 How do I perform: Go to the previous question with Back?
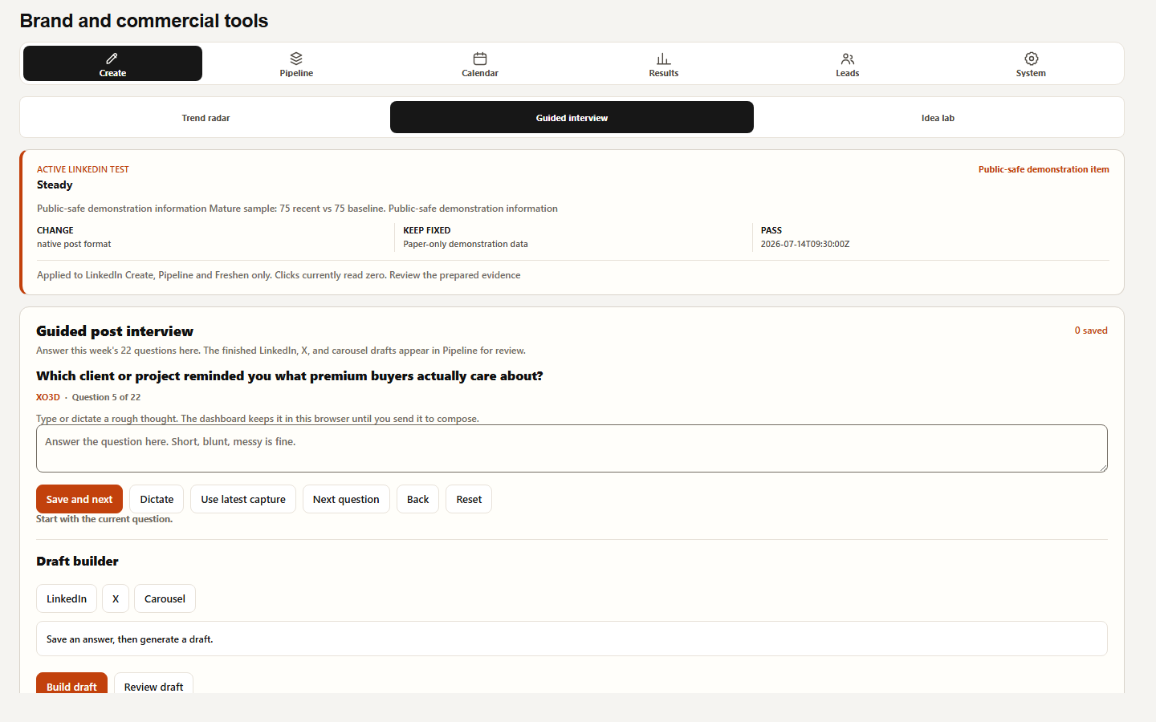(417, 499)
